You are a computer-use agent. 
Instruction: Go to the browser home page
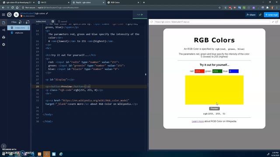(x=17, y=8)
